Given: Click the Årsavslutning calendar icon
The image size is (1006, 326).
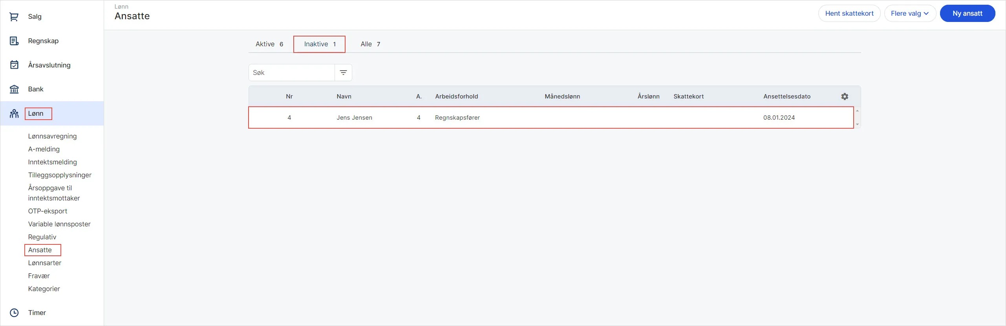Looking at the screenshot, I should pos(14,65).
